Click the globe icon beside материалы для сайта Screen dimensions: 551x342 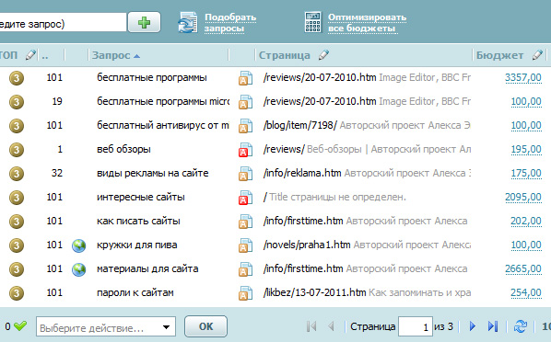pos(78,269)
